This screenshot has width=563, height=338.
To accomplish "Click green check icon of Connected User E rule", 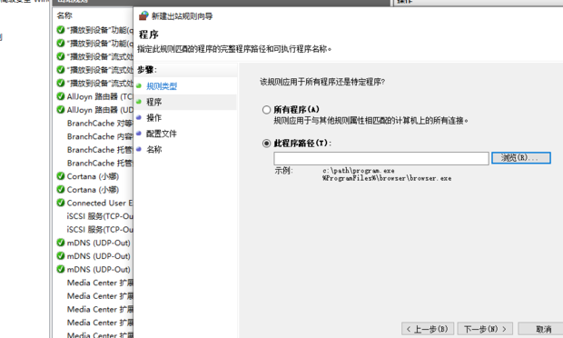I will pyautogui.click(x=61, y=203).
